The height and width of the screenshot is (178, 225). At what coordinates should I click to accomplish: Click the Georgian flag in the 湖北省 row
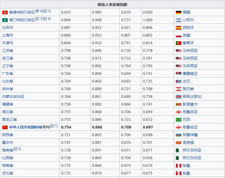(179, 112)
